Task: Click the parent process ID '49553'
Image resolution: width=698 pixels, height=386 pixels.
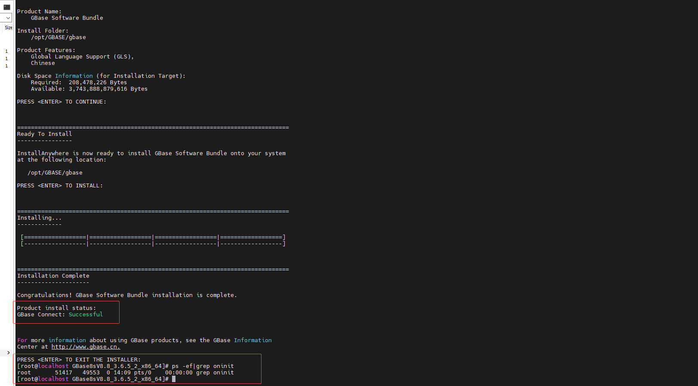Action: (91, 373)
